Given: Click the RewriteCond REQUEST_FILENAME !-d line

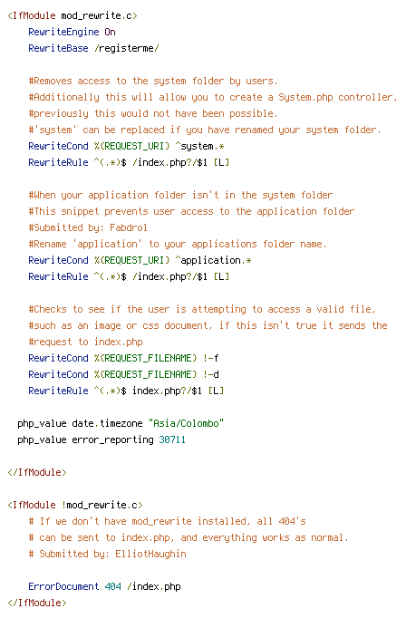Looking at the screenshot, I should 123,374.
